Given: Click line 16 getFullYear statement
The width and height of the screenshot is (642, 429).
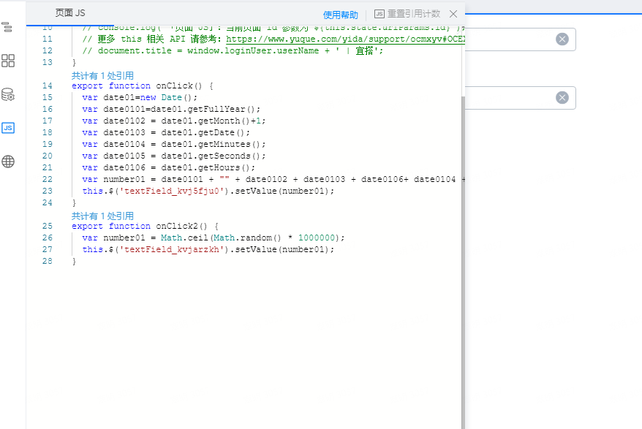Looking at the screenshot, I should click(171, 110).
